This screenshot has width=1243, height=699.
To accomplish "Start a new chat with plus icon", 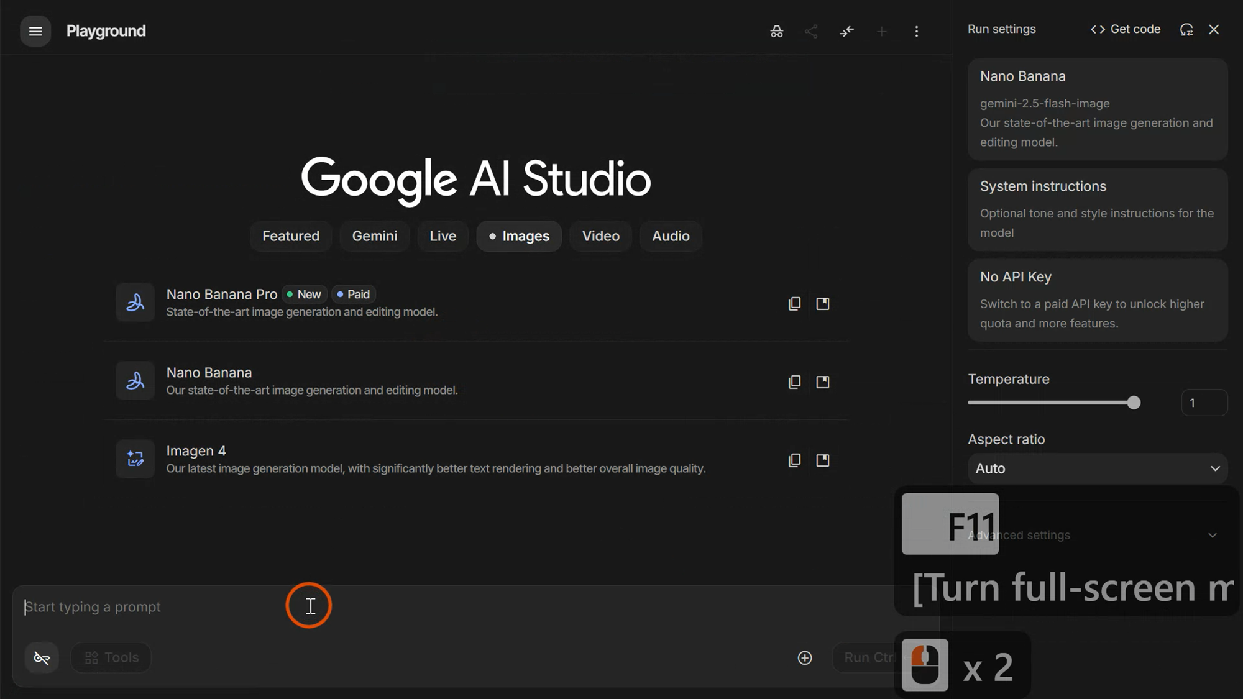I will [x=881, y=31].
